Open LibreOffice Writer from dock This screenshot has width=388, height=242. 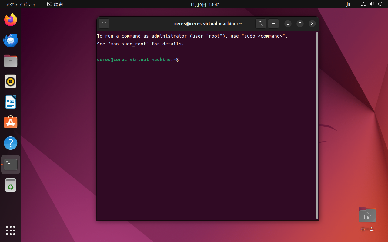coord(11,102)
